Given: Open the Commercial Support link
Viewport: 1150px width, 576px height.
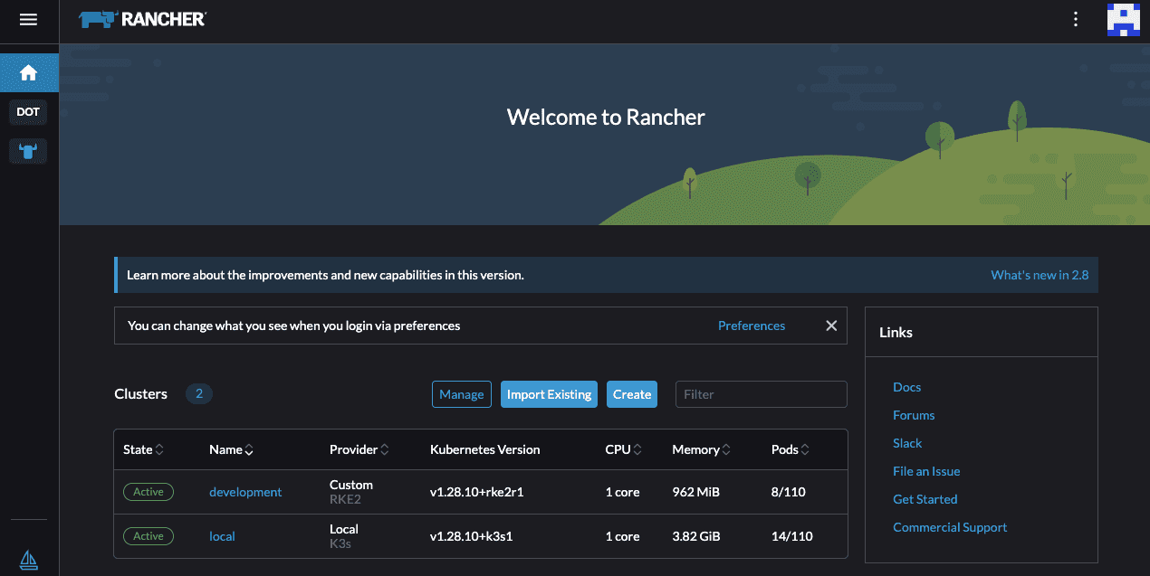Looking at the screenshot, I should tap(950, 527).
